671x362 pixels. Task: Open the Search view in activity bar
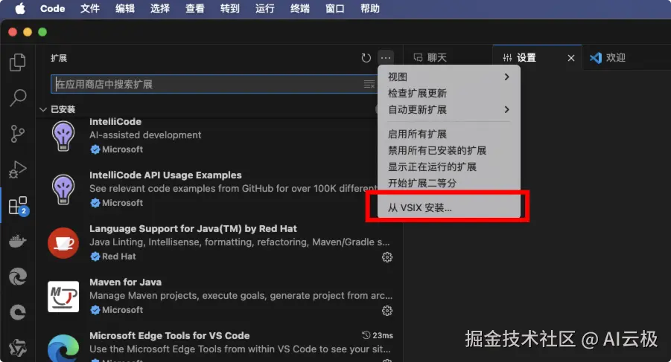coord(18,98)
